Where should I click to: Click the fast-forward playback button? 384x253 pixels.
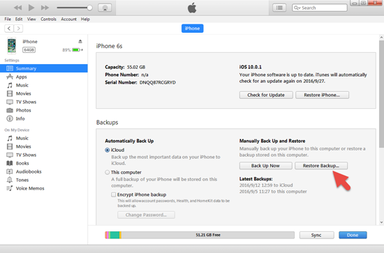[45, 8]
